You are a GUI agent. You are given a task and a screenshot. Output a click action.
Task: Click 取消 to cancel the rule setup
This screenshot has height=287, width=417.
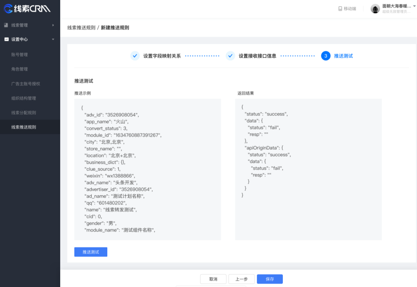click(x=213, y=279)
